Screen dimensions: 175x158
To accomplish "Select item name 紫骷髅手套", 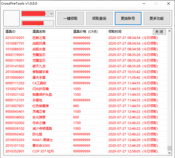I will coord(41,72).
